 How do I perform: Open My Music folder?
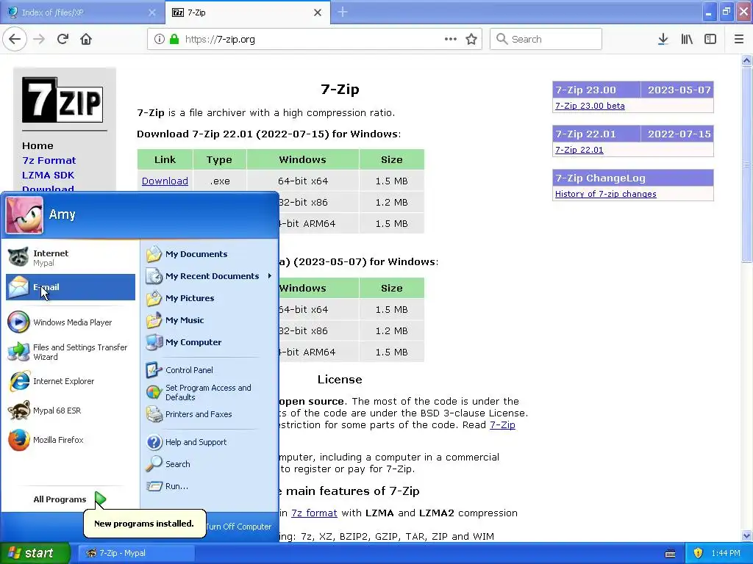point(210,320)
